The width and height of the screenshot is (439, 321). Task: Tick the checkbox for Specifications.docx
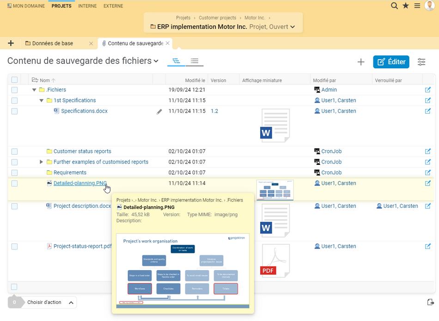click(14, 111)
